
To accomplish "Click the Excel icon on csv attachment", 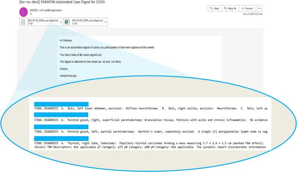I will tap(67, 22).
